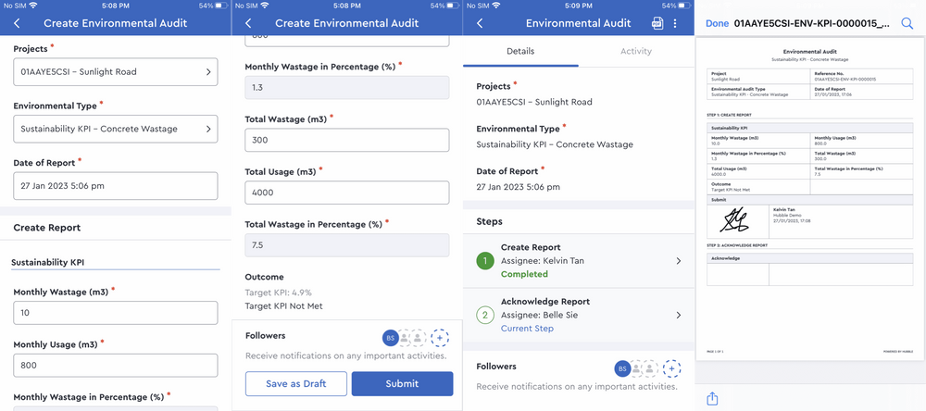Switch to the Activity tab
This screenshot has height=411, width=926.
click(x=636, y=51)
